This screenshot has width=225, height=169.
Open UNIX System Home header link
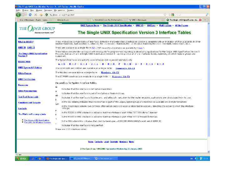coord(90,25)
